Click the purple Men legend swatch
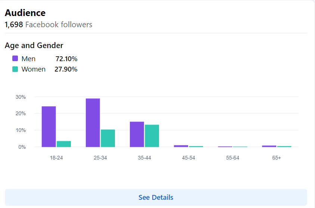Viewport: 315px width, 208px height. [x=15, y=59]
